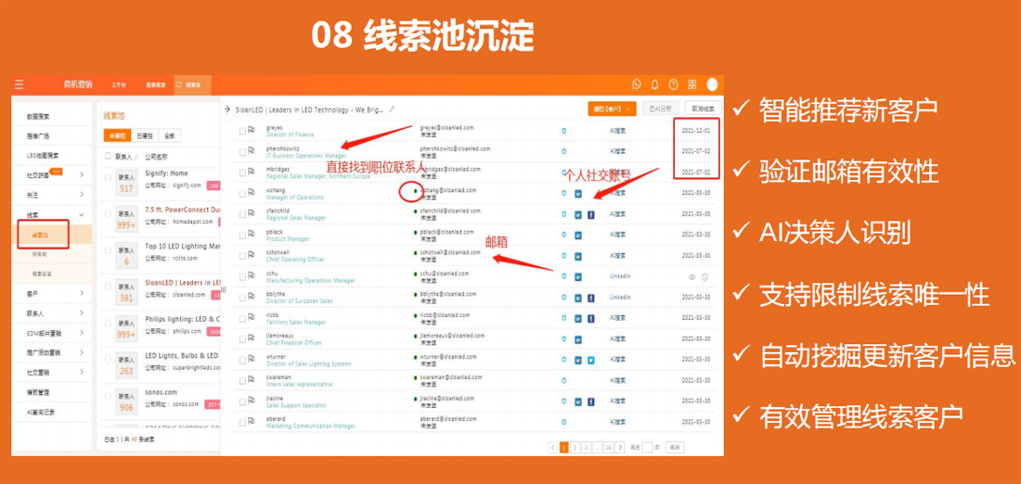Open the notification bell

pos(654,84)
